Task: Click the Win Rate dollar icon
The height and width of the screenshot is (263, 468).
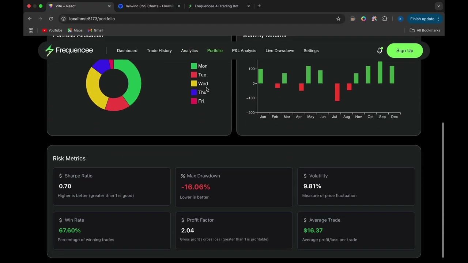Action: coord(61,220)
